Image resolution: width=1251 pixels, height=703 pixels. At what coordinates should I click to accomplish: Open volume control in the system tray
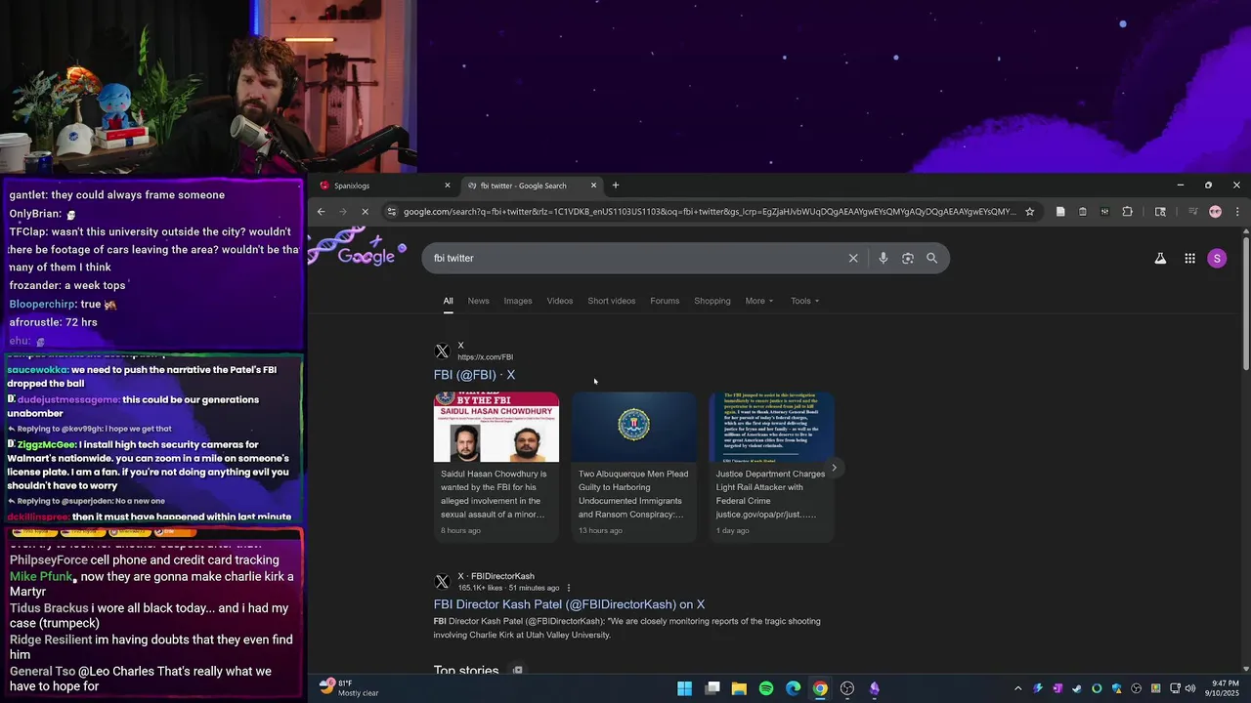1189,688
